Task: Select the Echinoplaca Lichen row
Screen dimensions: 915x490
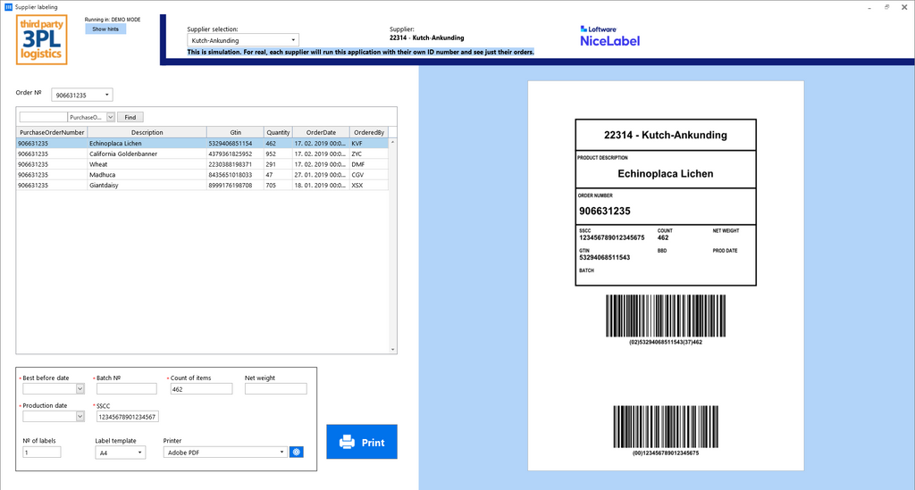Action: (x=202, y=144)
